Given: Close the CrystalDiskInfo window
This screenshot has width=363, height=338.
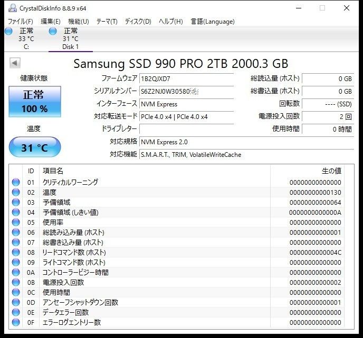Looking at the screenshot, I should pos(347,8).
